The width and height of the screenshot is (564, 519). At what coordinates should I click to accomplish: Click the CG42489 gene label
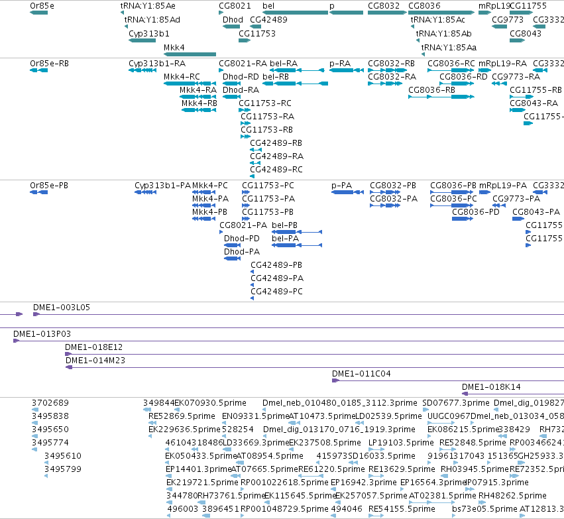268,20
